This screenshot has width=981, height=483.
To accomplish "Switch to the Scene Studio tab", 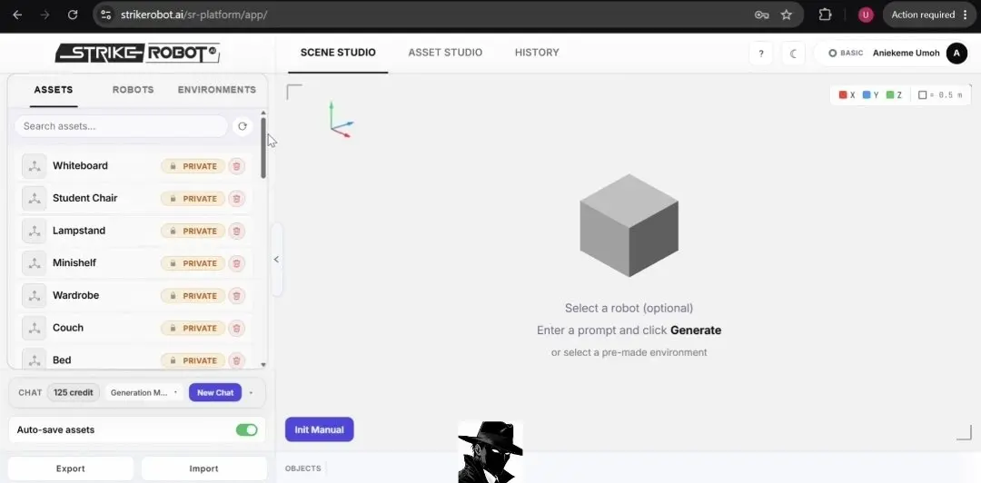I will 338,53.
